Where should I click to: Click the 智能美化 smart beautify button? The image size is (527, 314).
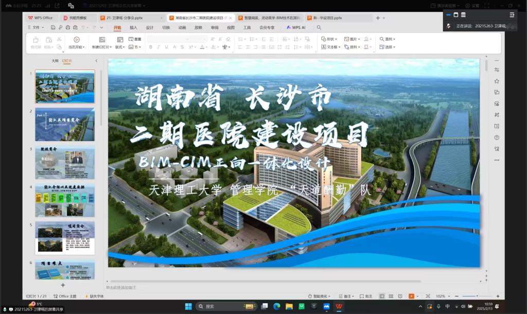(x=319, y=296)
